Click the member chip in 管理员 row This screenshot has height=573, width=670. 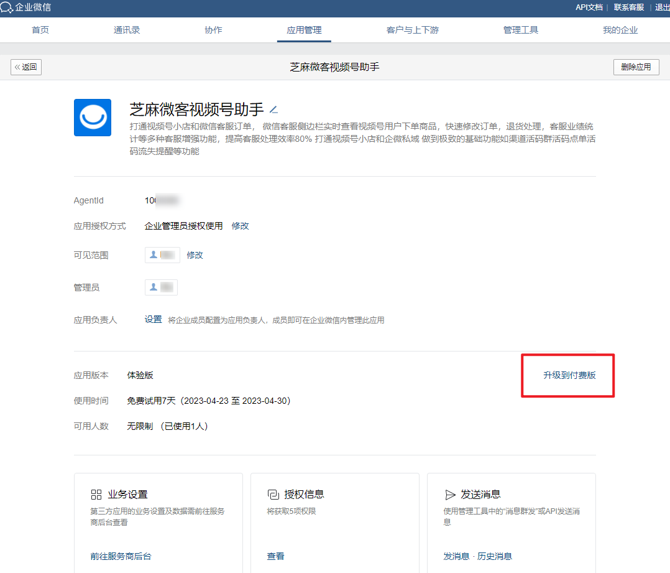pyautogui.click(x=161, y=287)
